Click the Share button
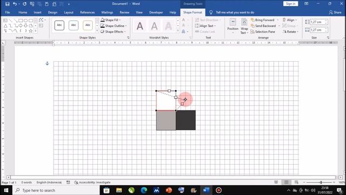Image resolution: width=346 pixels, height=195 pixels. pyautogui.click(x=335, y=12)
